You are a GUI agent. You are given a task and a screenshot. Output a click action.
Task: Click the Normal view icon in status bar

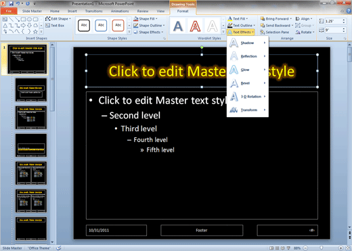[271, 248]
